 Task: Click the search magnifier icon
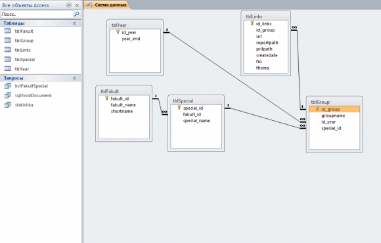pyautogui.click(x=77, y=14)
